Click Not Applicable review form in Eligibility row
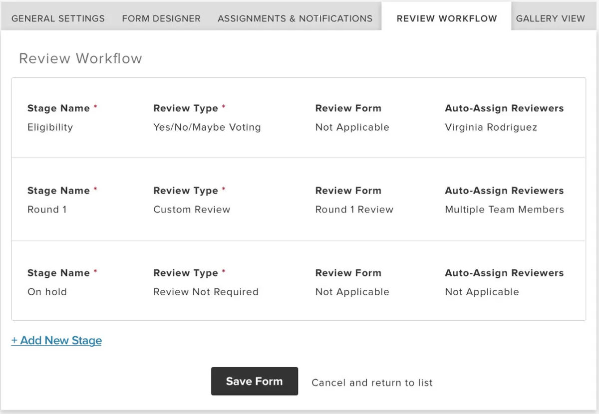The width and height of the screenshot is (599, 414). 352,127
